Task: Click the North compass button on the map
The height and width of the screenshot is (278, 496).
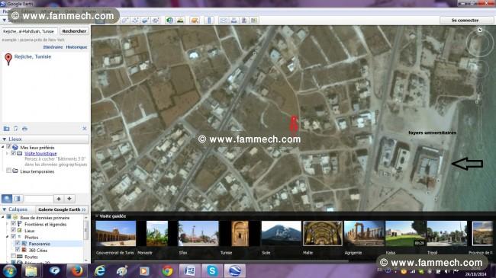Action: point(480,30)
